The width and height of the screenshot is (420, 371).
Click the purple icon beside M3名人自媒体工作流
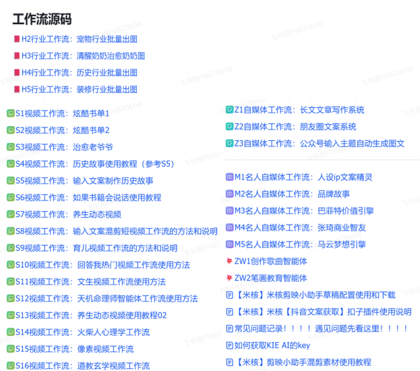click(x=230, y=210)
